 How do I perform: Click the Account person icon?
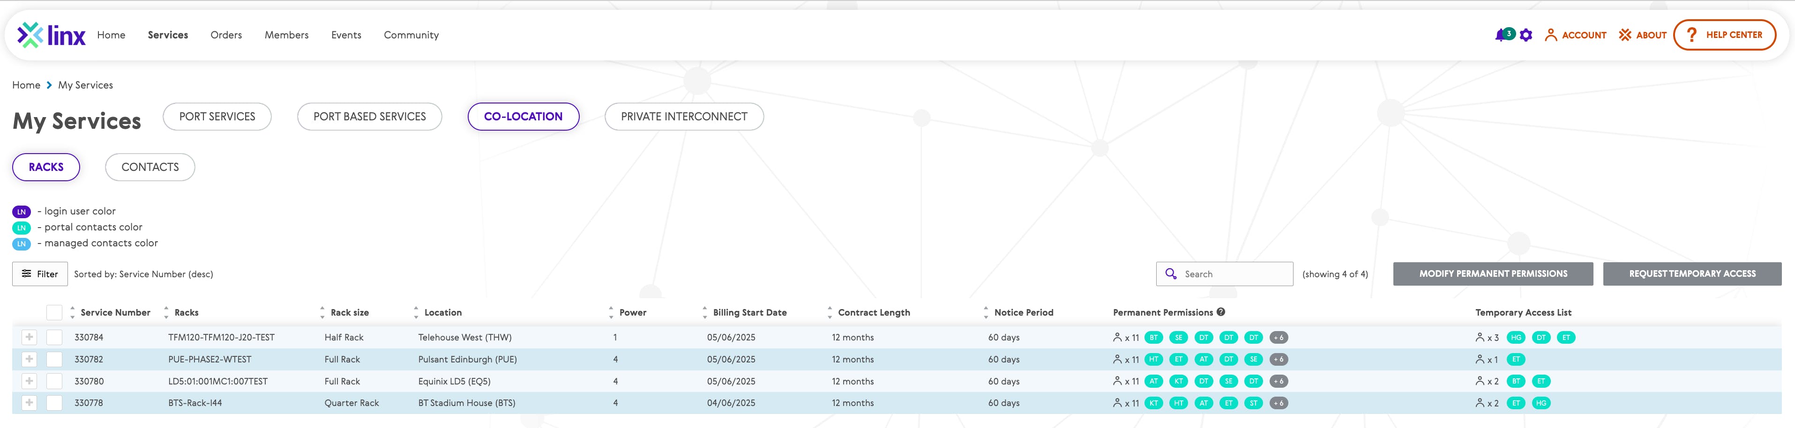click(1550, 36)
